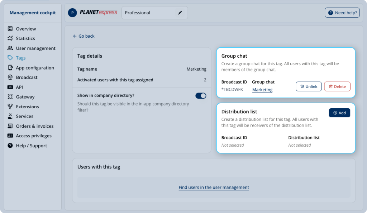Viewport: 367px width, 213px height.
Task: Click the Go back arrow icon
Action: [75, 36]
